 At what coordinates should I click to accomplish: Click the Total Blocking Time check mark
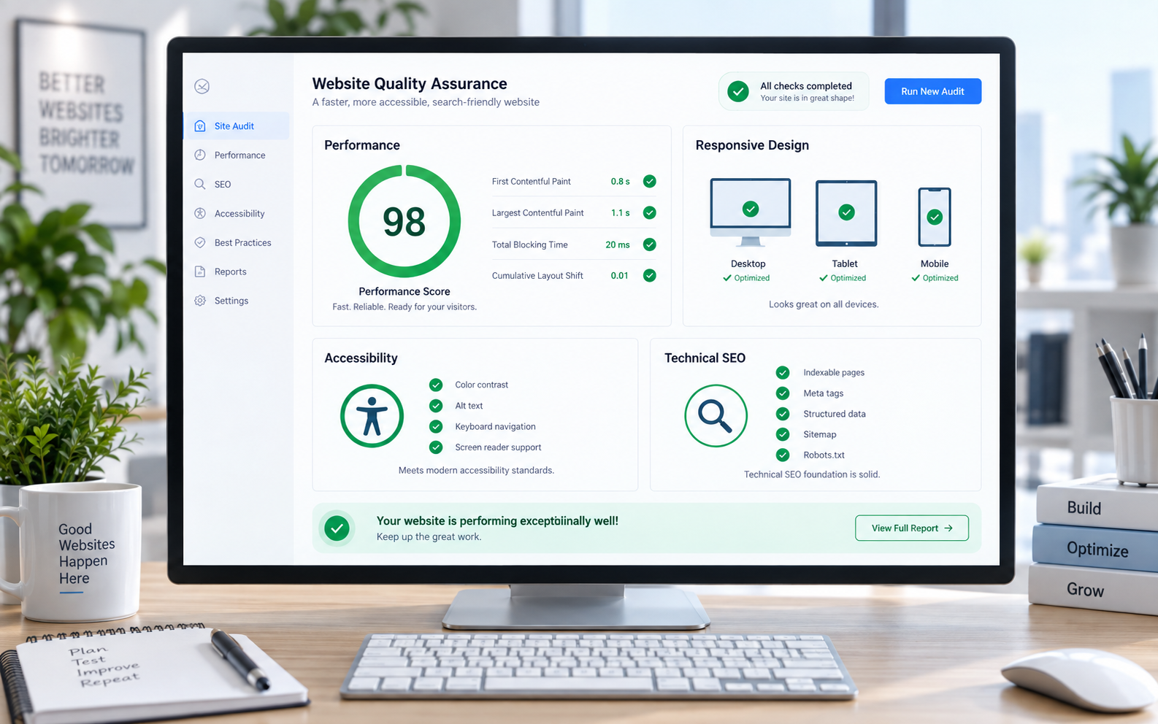649,244
